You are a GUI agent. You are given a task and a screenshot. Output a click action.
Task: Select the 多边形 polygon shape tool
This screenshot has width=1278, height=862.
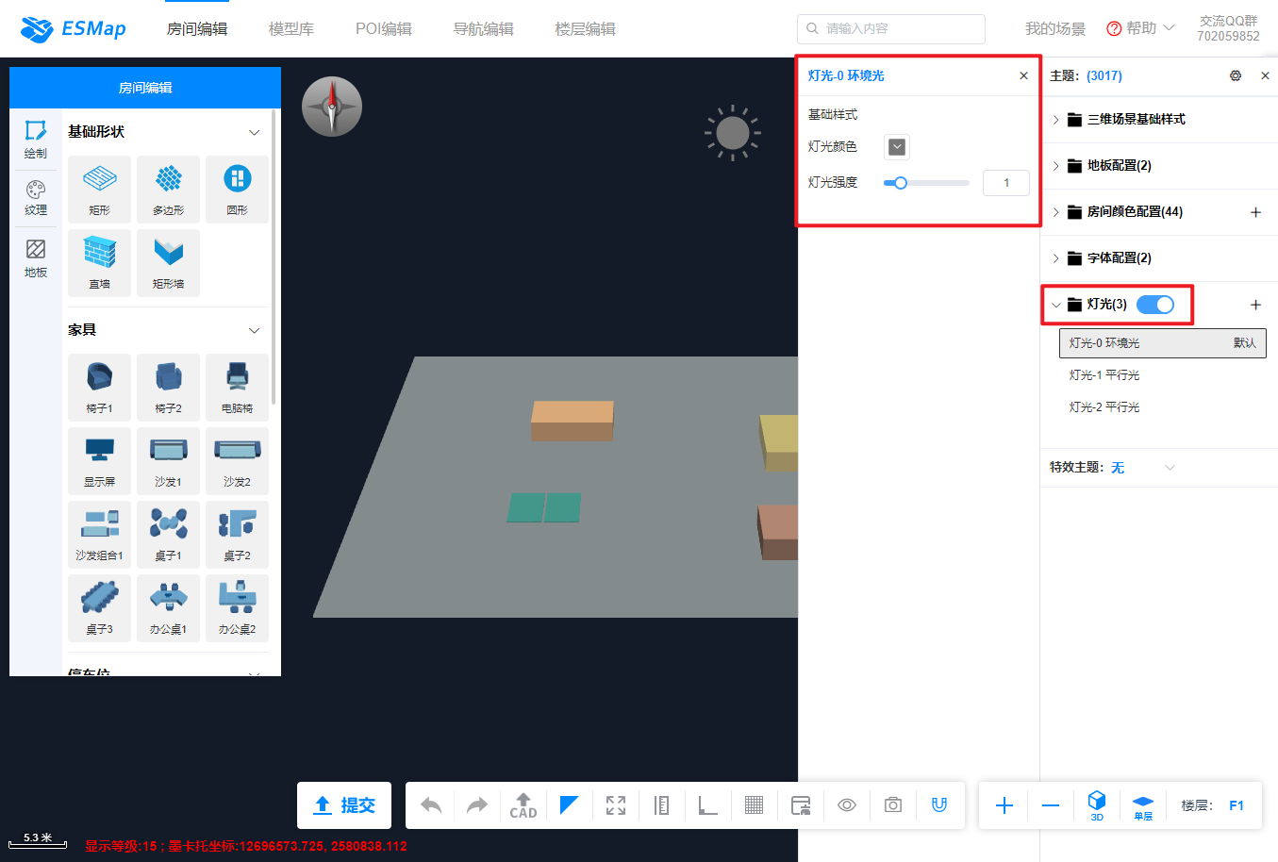pyautogui.click(x=168, y=189)
